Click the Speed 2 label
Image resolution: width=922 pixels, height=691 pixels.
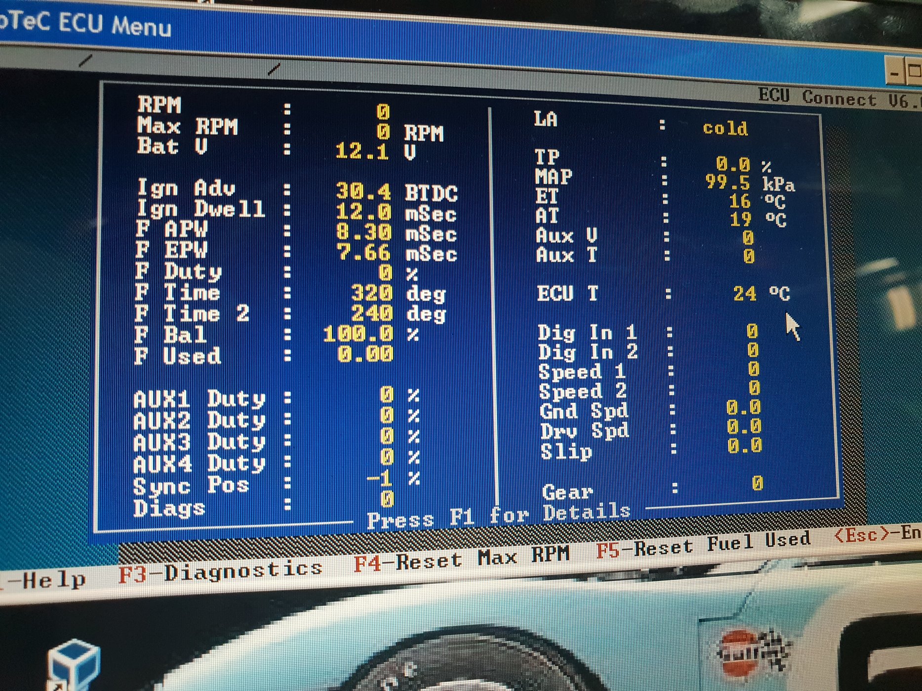[x=583, y=391]
